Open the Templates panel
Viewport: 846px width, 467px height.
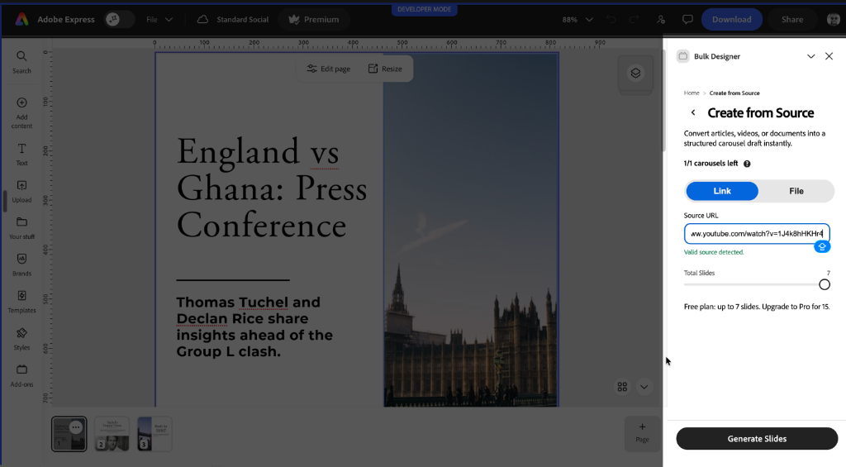tap(21, 302)
